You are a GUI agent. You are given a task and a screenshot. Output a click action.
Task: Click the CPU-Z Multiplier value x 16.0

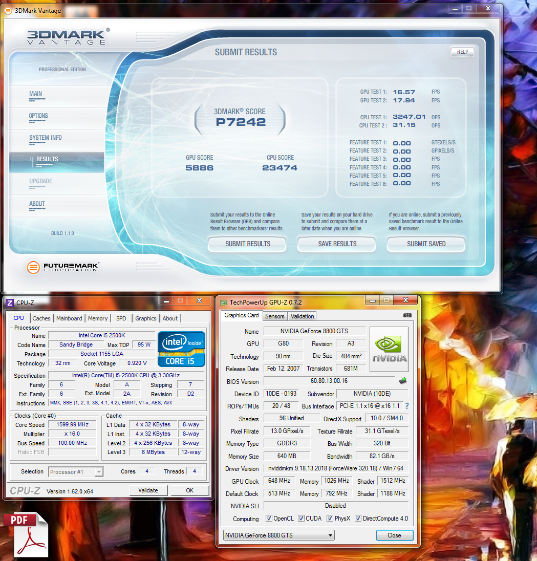[x=73, y=434]
